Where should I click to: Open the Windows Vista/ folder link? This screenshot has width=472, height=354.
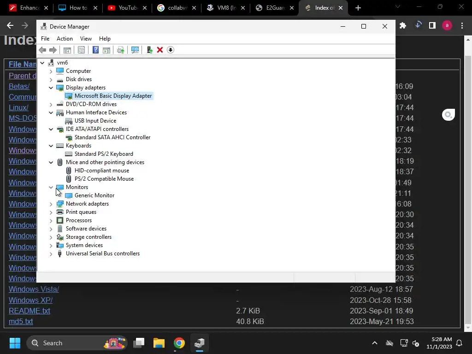(x=34, y=289)
